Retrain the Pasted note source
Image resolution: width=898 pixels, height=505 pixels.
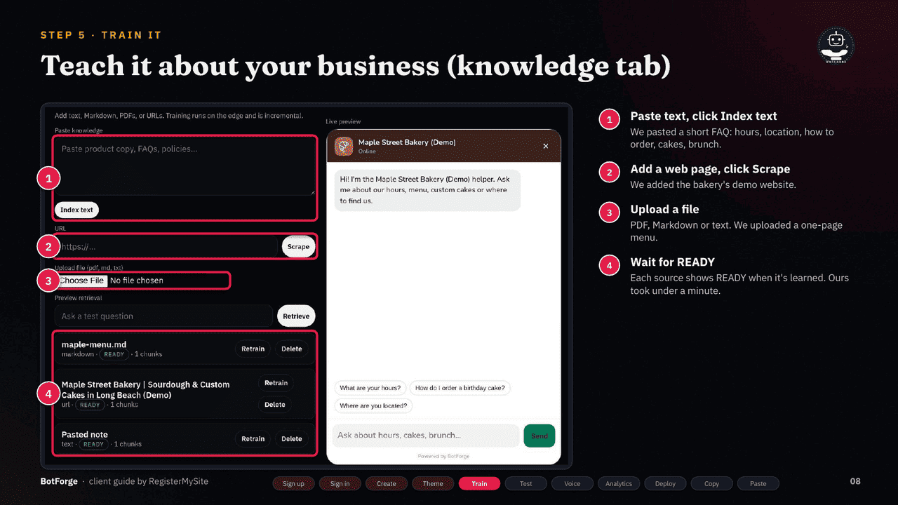click(253, 439)
